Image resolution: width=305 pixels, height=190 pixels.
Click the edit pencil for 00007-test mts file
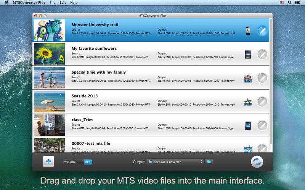coord(262,148)
